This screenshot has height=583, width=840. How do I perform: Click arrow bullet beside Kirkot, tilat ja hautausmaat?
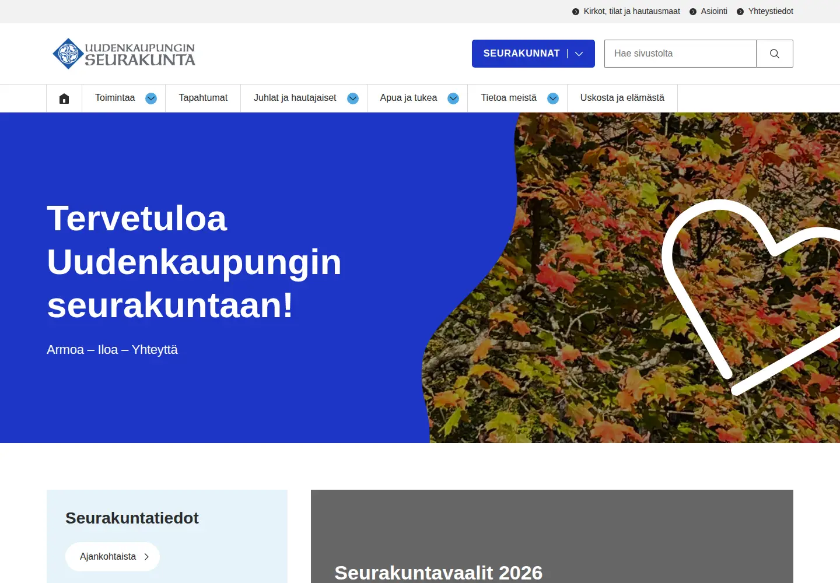click(576, 12)
